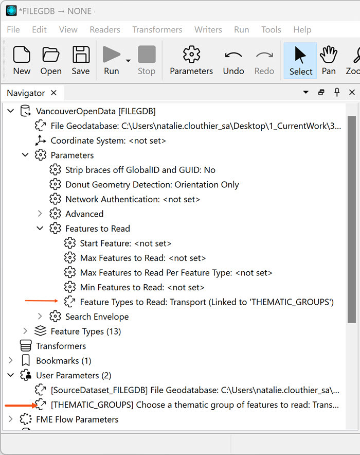This screenshot has width=360, height=455.
Task: Close the Navigator tab
Action: [53, 93]
